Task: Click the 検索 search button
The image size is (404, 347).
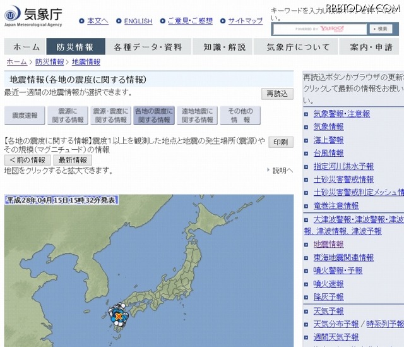Action: (x=381, y=28)
